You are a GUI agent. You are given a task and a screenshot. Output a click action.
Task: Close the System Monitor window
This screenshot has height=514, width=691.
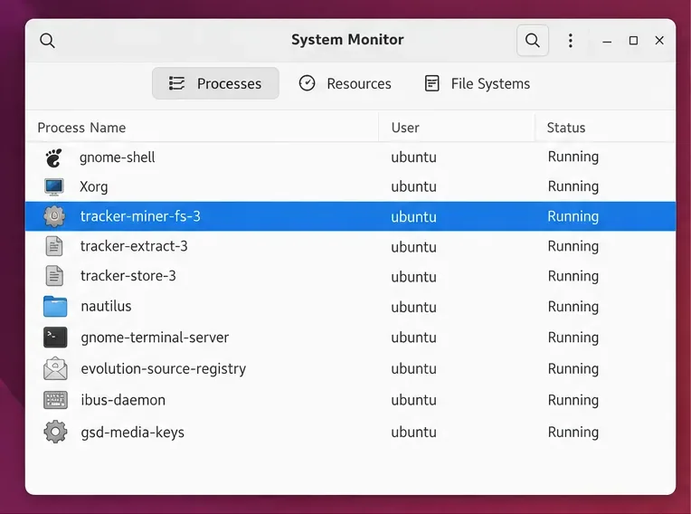click(659, 41)
